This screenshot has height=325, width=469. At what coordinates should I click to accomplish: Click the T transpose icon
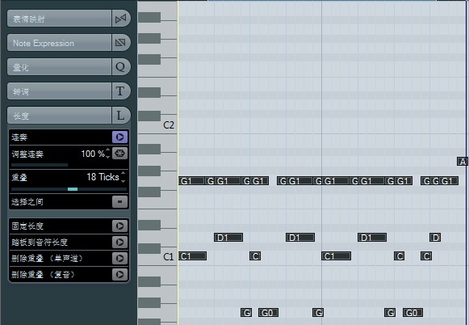coord(121,91)
